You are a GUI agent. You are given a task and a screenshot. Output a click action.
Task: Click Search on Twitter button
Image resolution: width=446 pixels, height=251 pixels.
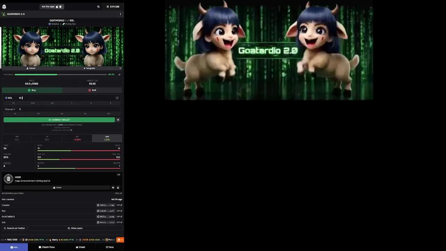click(x=14, y=228)
